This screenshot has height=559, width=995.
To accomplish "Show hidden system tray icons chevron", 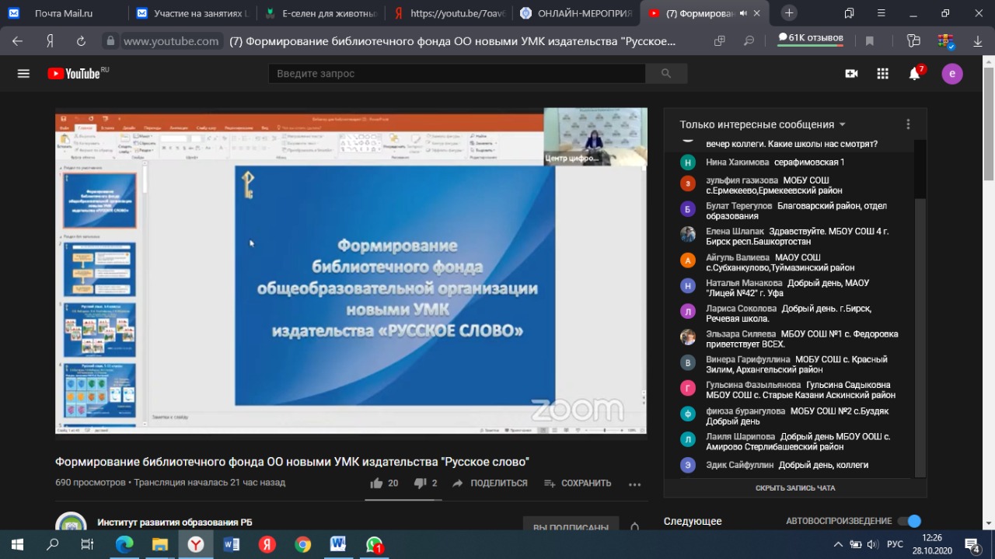I will pyautogui.click(x=838, y=544).
